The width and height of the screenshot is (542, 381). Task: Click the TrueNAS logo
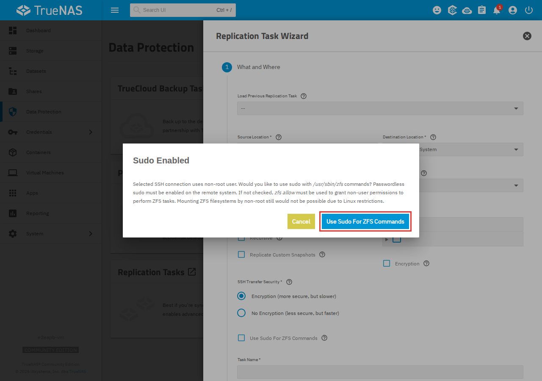click(x=50, y=10)
